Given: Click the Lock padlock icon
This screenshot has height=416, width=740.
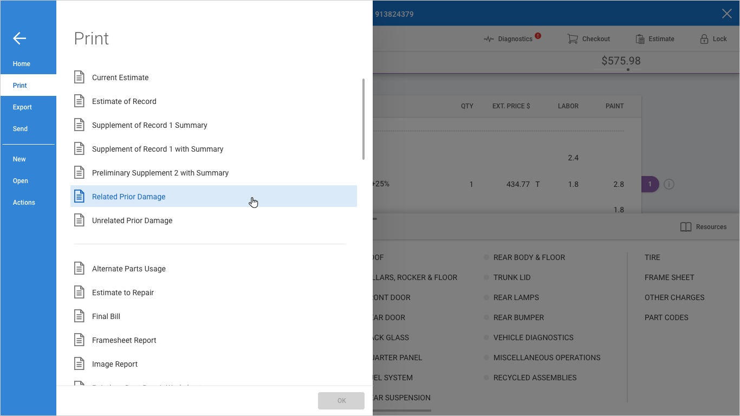Looking at the screenshot, I should click(704, 39).
